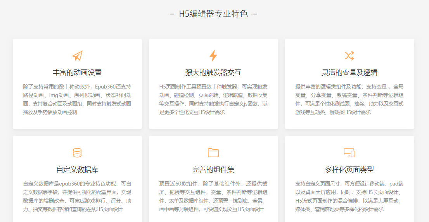Select the heading 自定义数据库
The width and height of the screenshot is (429, 222).
[x=77, y=170]
